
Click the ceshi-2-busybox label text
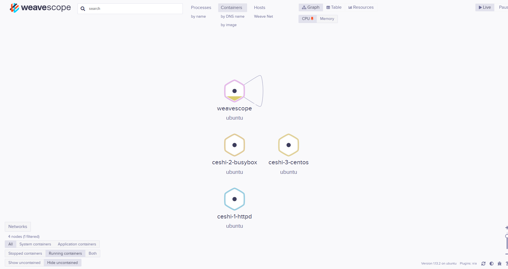(x=234, y=162)
